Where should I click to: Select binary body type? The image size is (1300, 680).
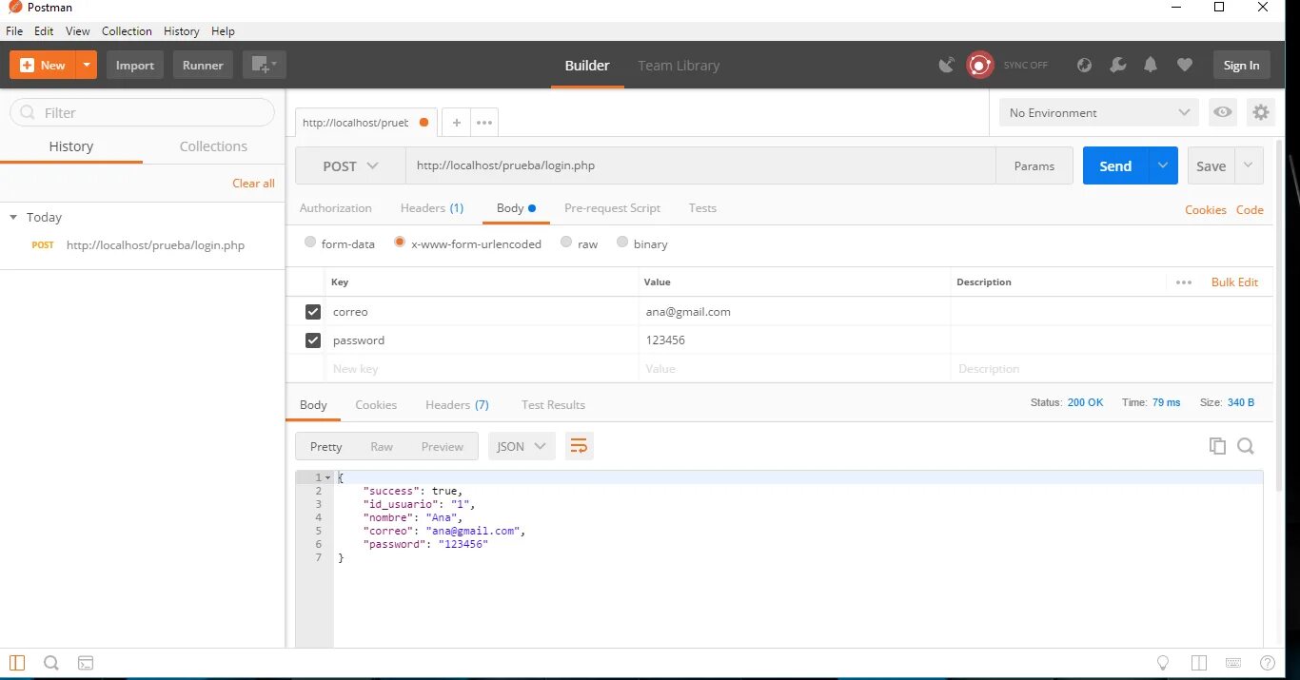pyautogui.click(x=622, y=243)
